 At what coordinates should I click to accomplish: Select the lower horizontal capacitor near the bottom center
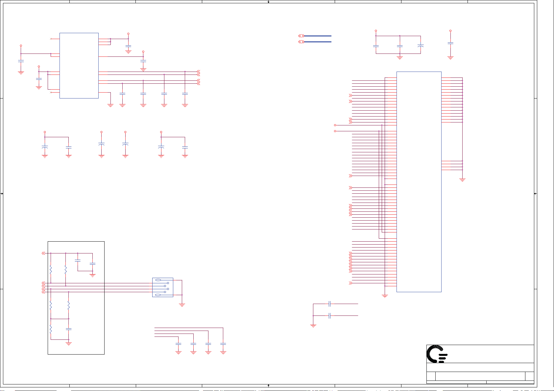(329, 315)
